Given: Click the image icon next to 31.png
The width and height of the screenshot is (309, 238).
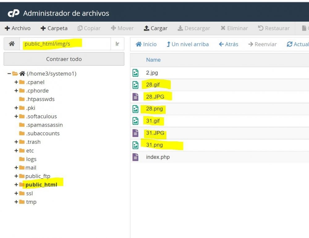Looking at the screenshot, I should pyautogui.click(x=135, y=145).
